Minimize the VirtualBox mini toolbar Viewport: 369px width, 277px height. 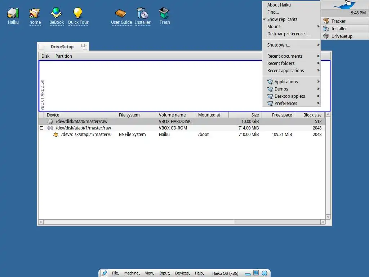[248, 274]
